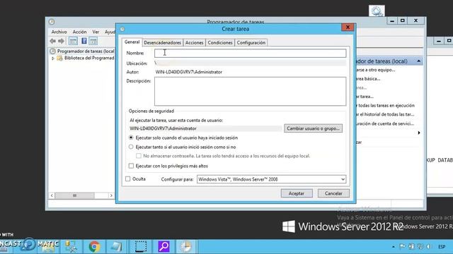Enable Ejecutar con los privilegios más altos
Viewport: 453px width, 254px height.
click(x=131, y=166)
